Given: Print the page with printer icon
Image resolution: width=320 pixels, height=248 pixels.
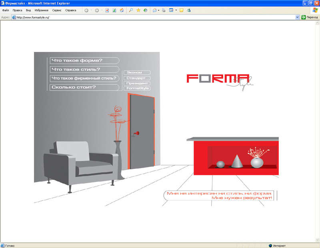Looking at the screenshot, I should tap(164, 10).
